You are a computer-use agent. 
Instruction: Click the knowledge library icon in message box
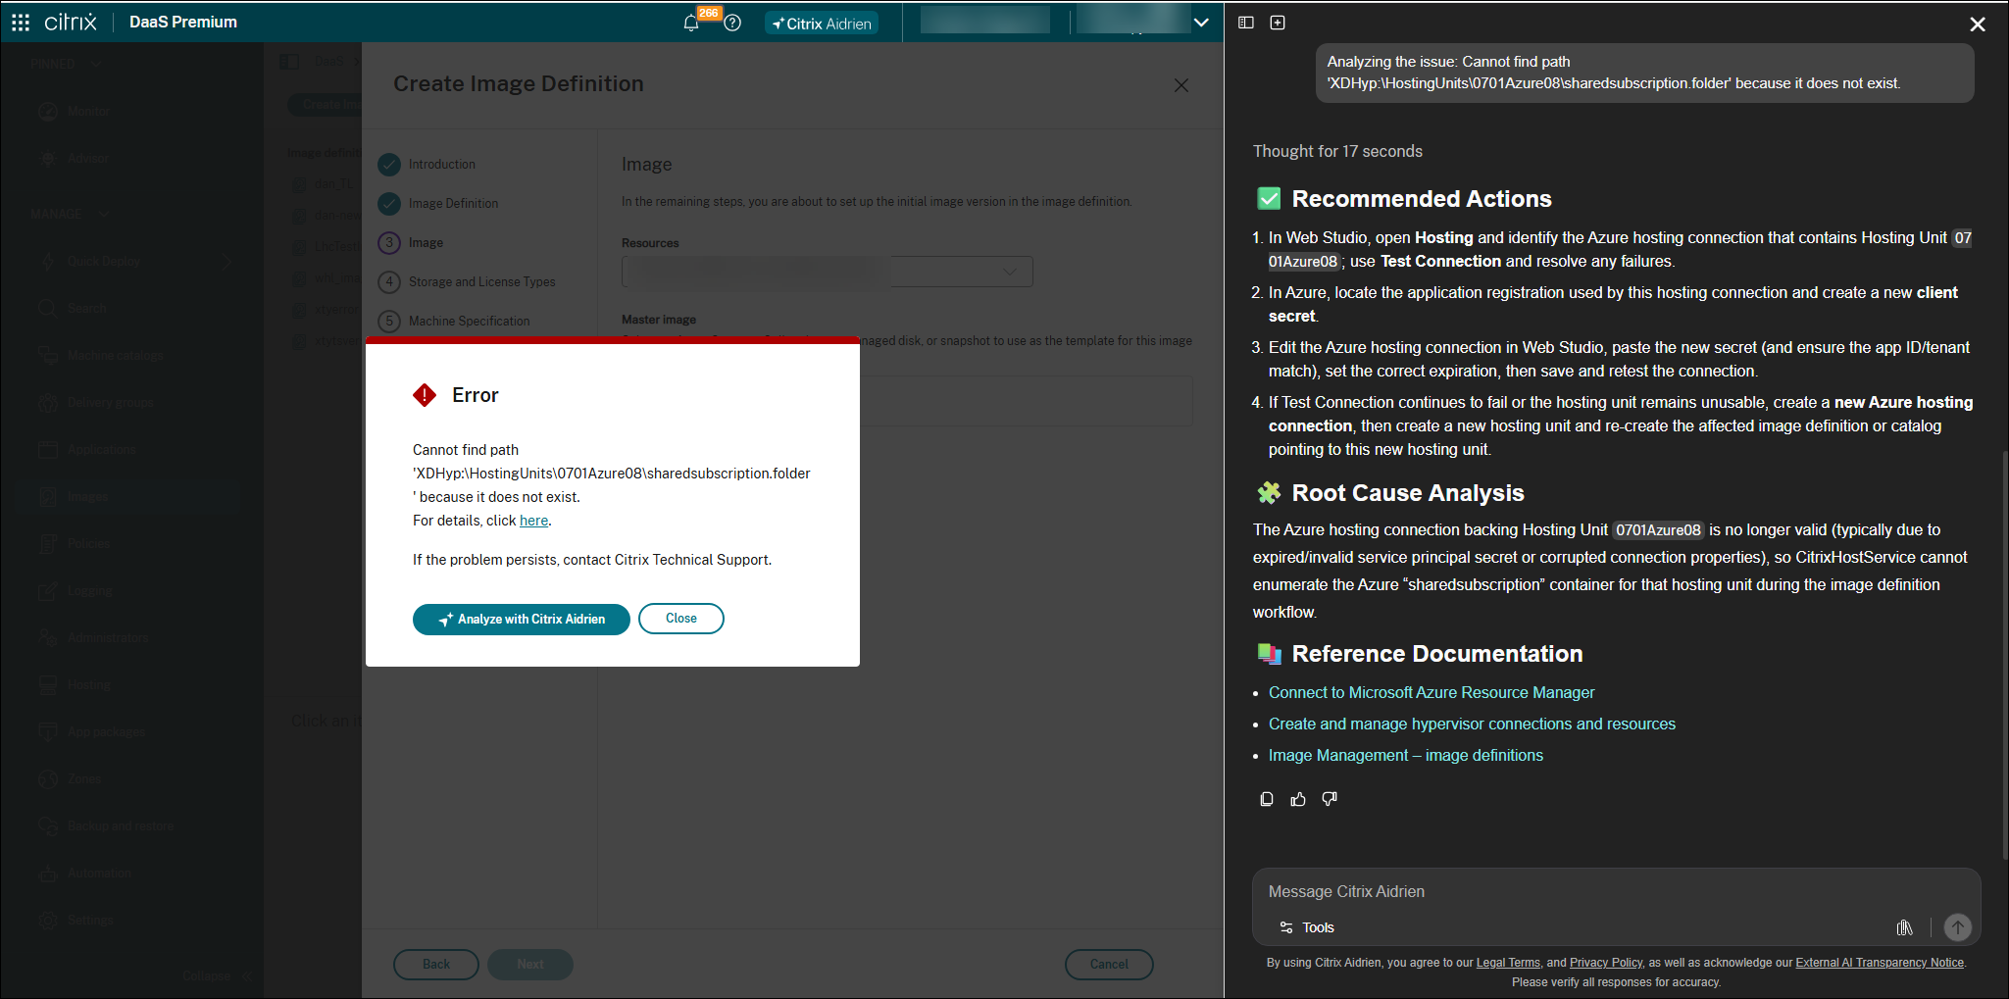coord(1905,927)
